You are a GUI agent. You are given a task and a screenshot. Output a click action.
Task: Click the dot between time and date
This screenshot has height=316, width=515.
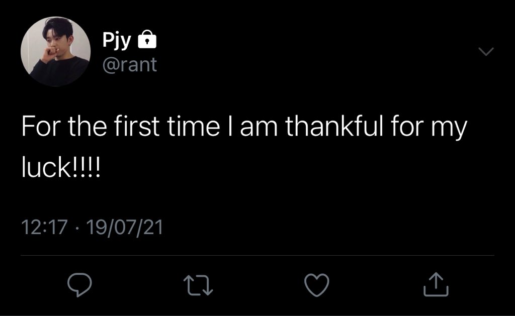click(76, 228)
